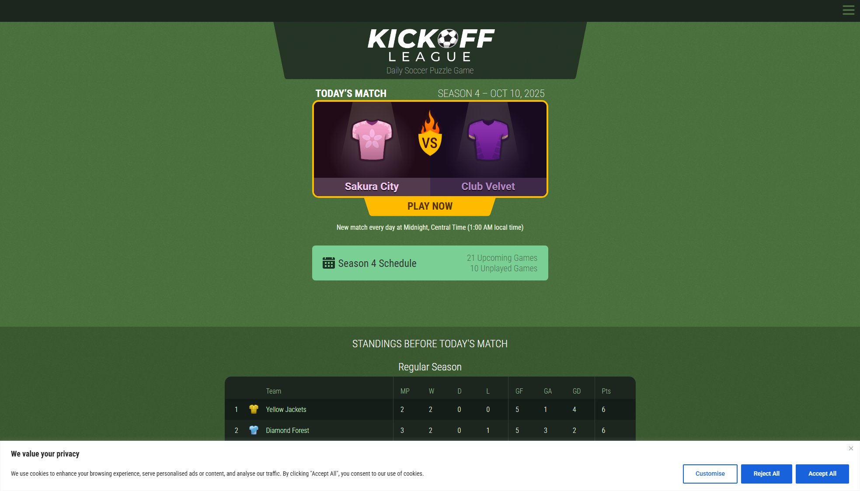
Task: Click the flaming VS shield icon
Action: (430, 134)
